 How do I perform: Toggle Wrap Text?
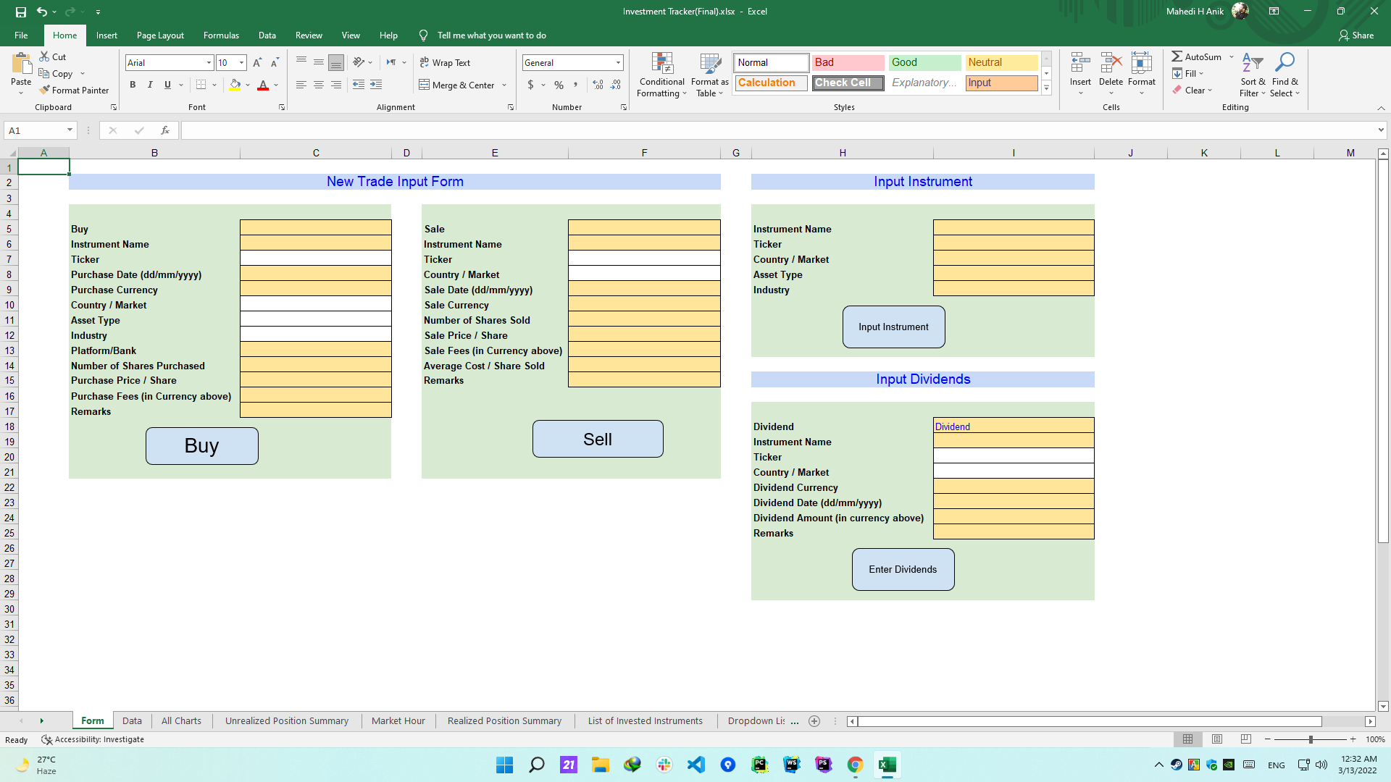tap(445, 63)
